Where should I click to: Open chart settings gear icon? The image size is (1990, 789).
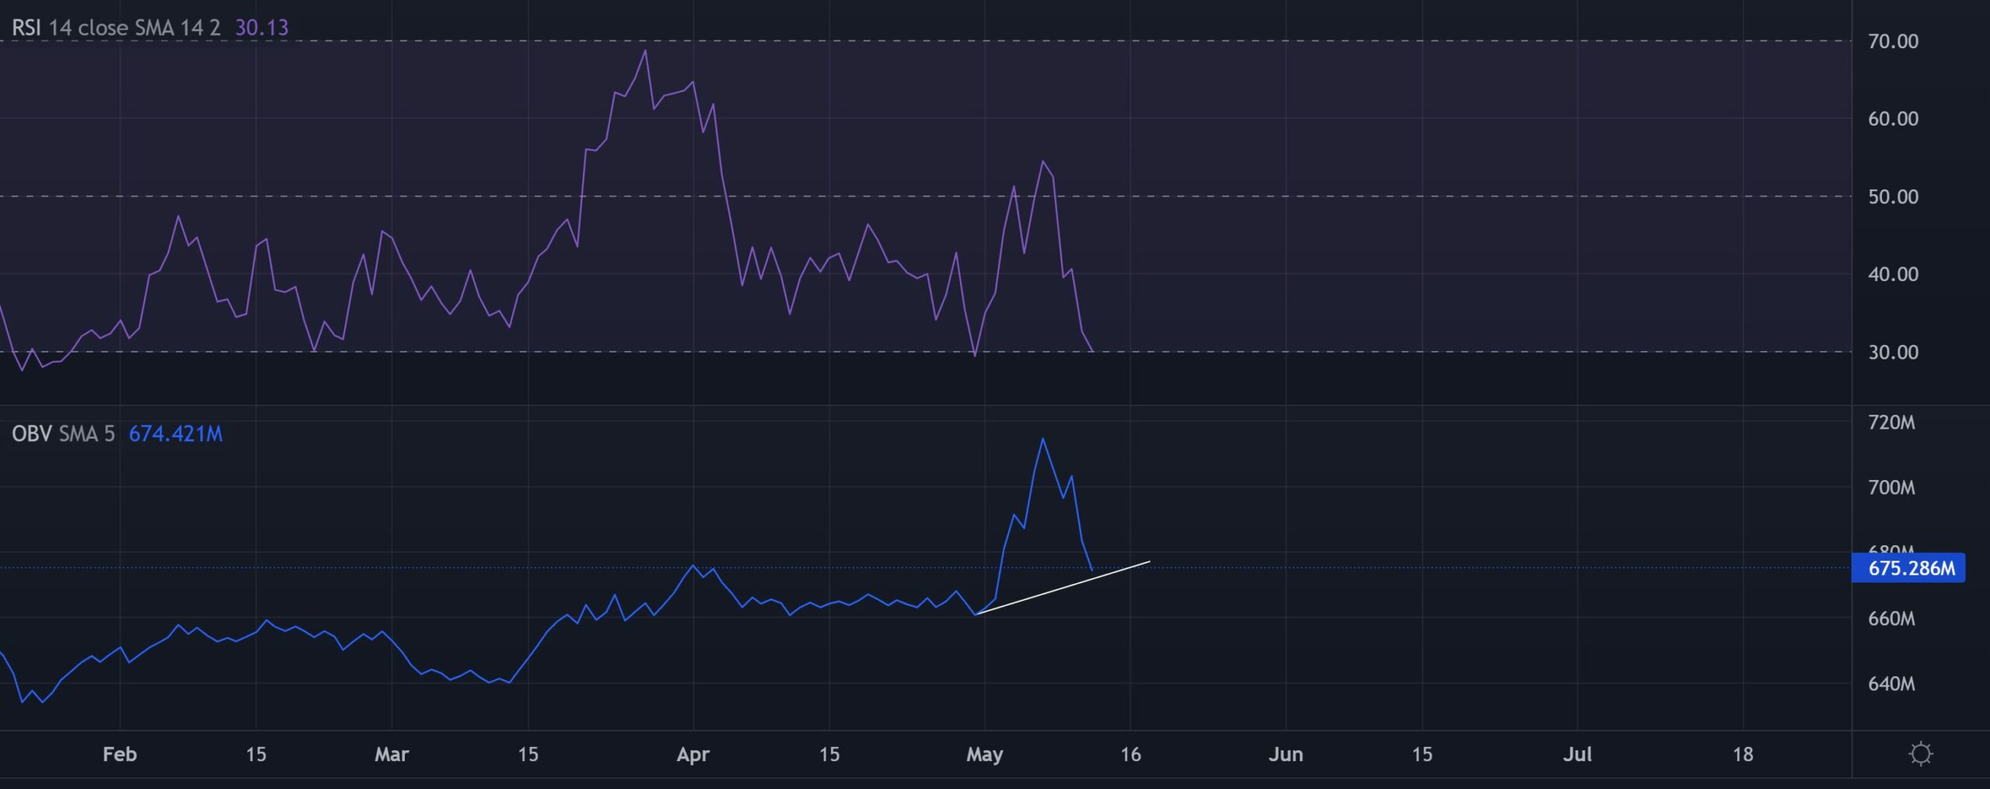[1920, 753]
